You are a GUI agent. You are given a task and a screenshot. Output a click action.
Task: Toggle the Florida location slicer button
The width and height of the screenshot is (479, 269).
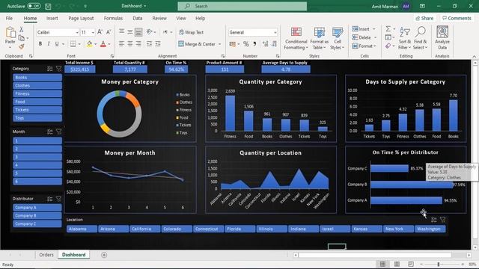240,229
